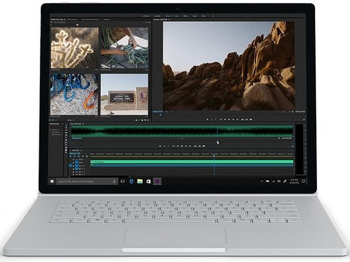Image resolution: width=350 pixels, height=262 pixels.
Task: Select the climbing rope clip thumbnail
Action: pos(124,48)
